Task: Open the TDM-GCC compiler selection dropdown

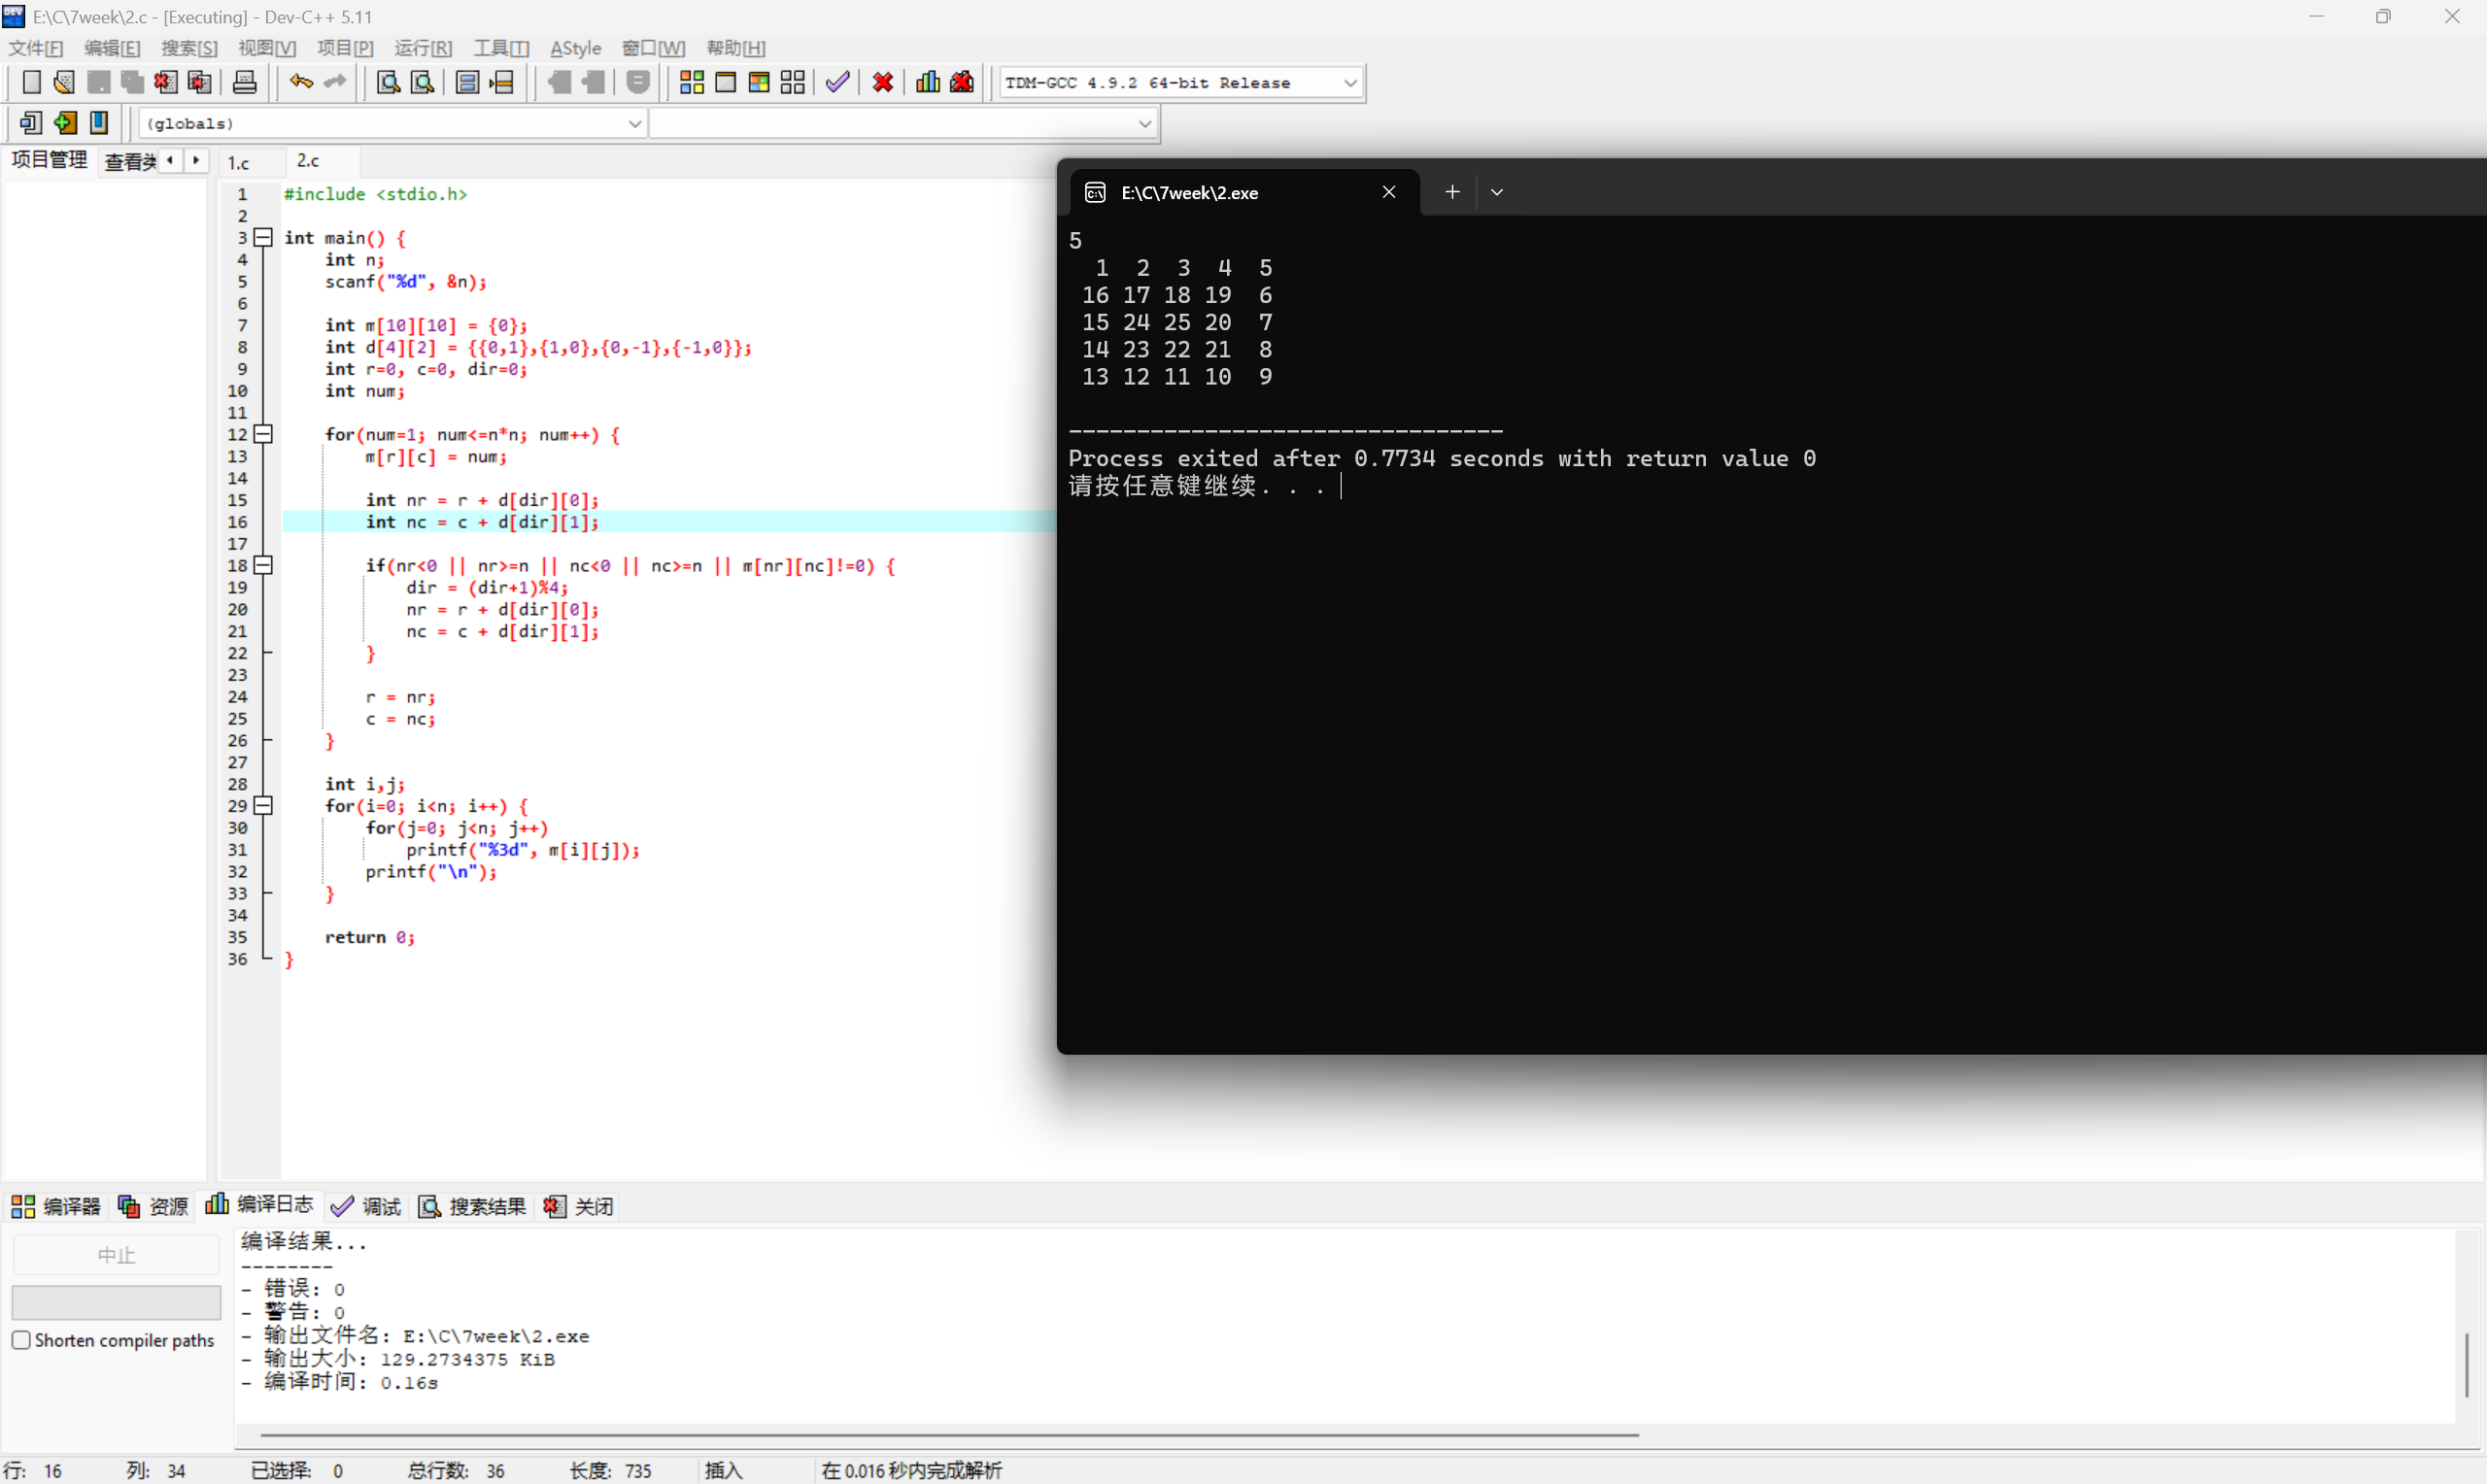Action: (x=1350, y=83)
